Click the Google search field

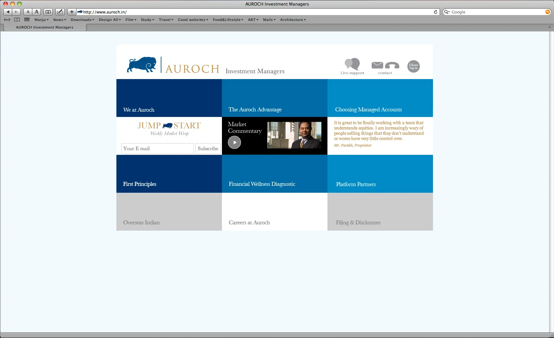click(x=497, y=12)
